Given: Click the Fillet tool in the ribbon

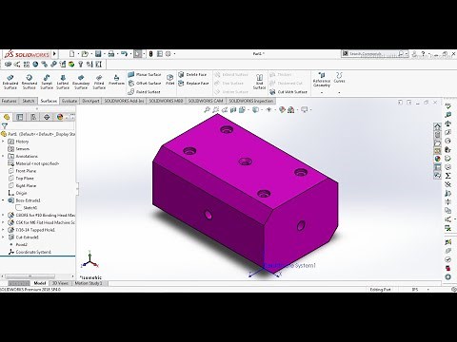Looking at the screenshot, I should [170, 80].
